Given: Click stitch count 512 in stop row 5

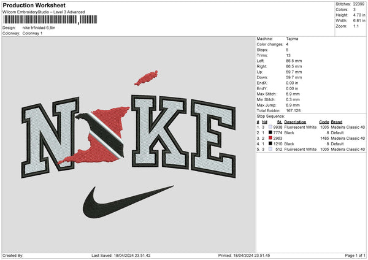Looking at the screenshot, I should 279,149.
